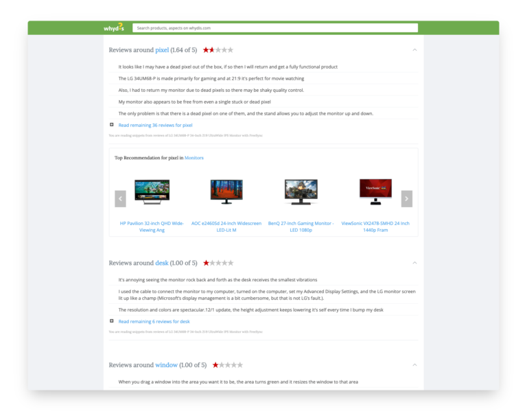
Task: Go to next recommendations with right arrow
Action: [407, 198]
